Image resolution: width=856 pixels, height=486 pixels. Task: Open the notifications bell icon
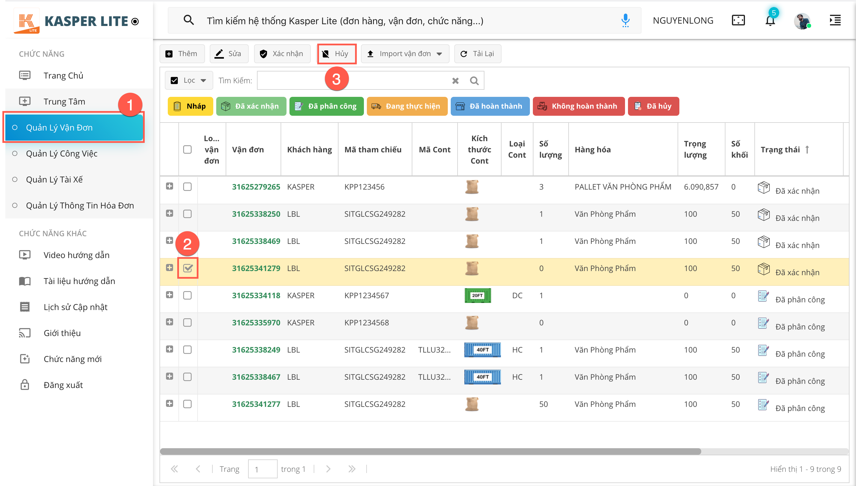tap(770, 21)
